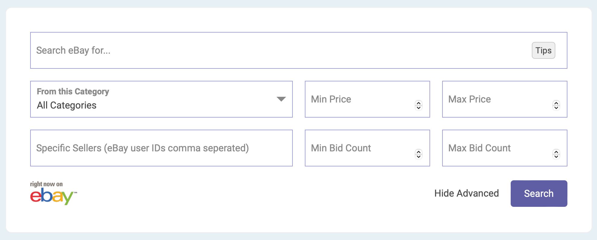Viewport: 597px width, 240px height.
Task: Decrement Max Bid Count using down arrow
Action: tap(556, 156)
